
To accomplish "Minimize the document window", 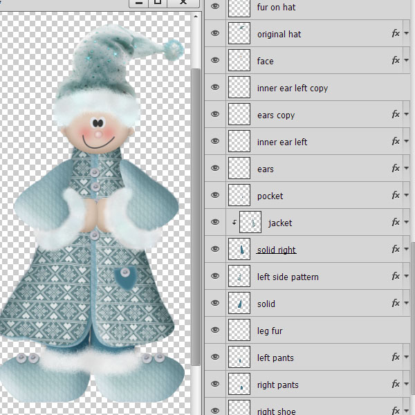I will tap(139, 3).
